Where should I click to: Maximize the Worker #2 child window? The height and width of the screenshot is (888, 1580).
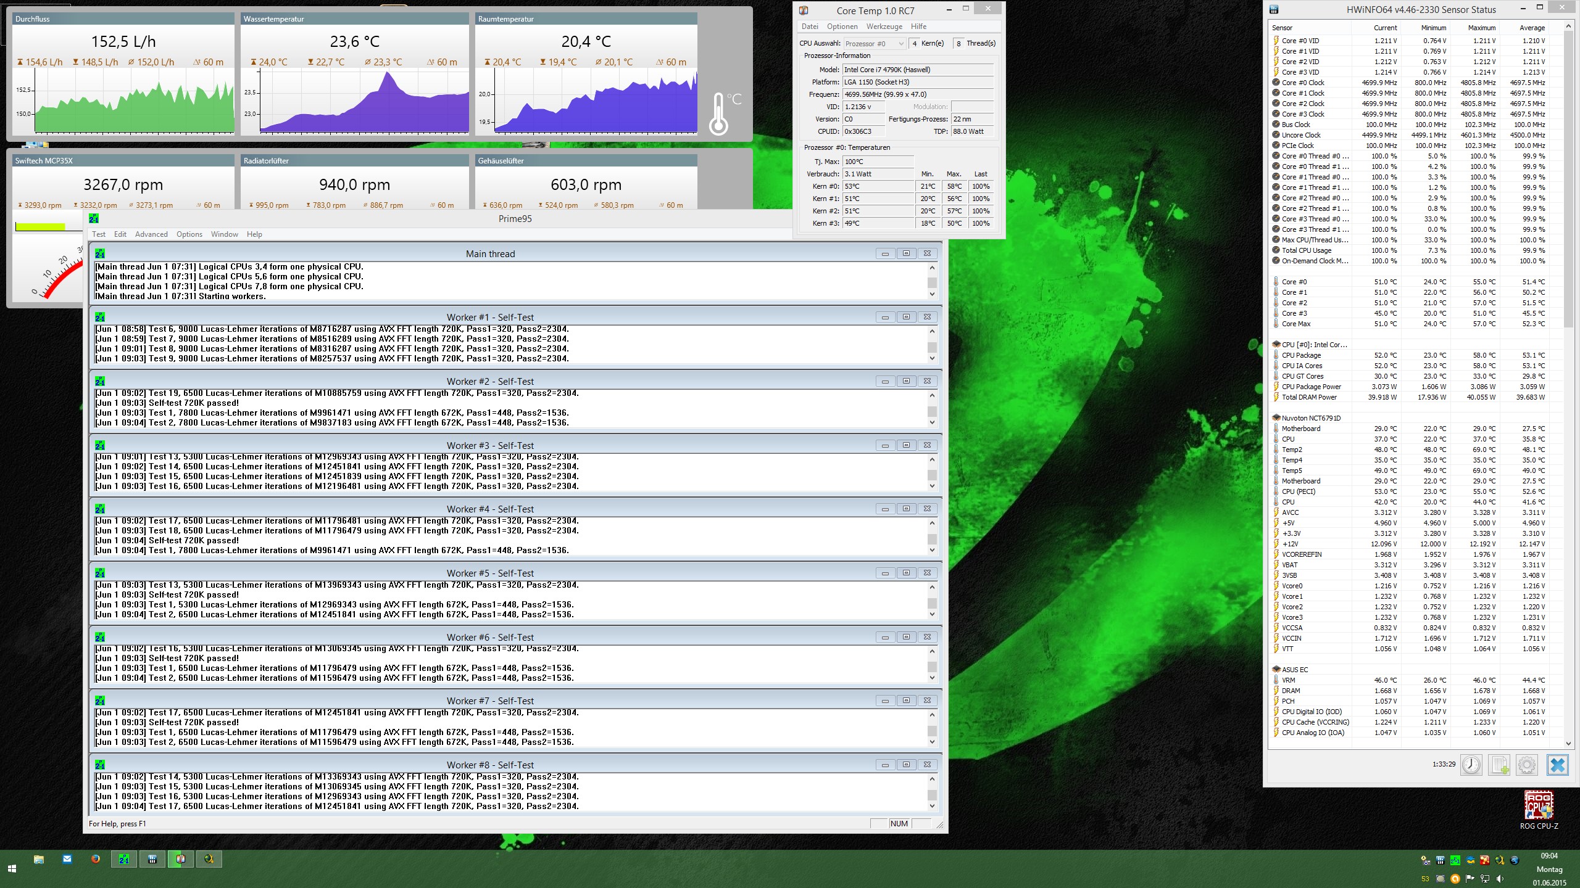(906, 381)
